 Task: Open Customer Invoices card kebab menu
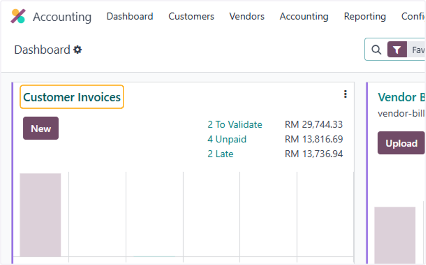pos(345,94)
